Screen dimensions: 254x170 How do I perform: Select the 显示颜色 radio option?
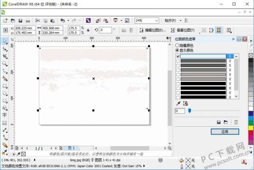[177, 50]
